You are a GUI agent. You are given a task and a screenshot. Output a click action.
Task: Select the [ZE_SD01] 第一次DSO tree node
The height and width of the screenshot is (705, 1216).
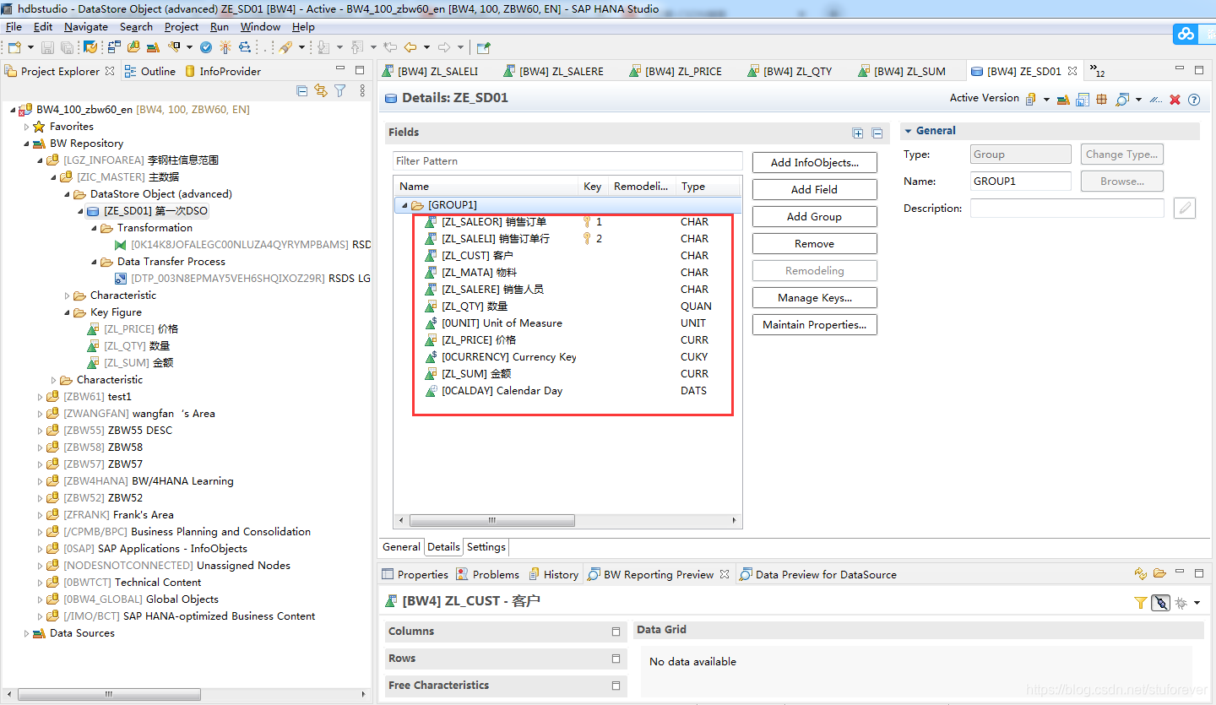pyautogui.click(x=148, y=211)
